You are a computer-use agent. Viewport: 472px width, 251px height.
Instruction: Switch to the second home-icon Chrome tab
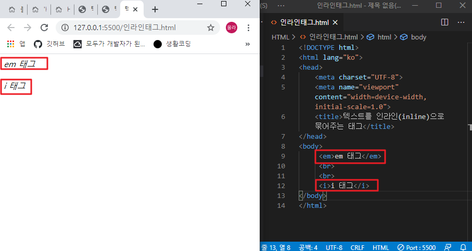click(x=40, y=9)
